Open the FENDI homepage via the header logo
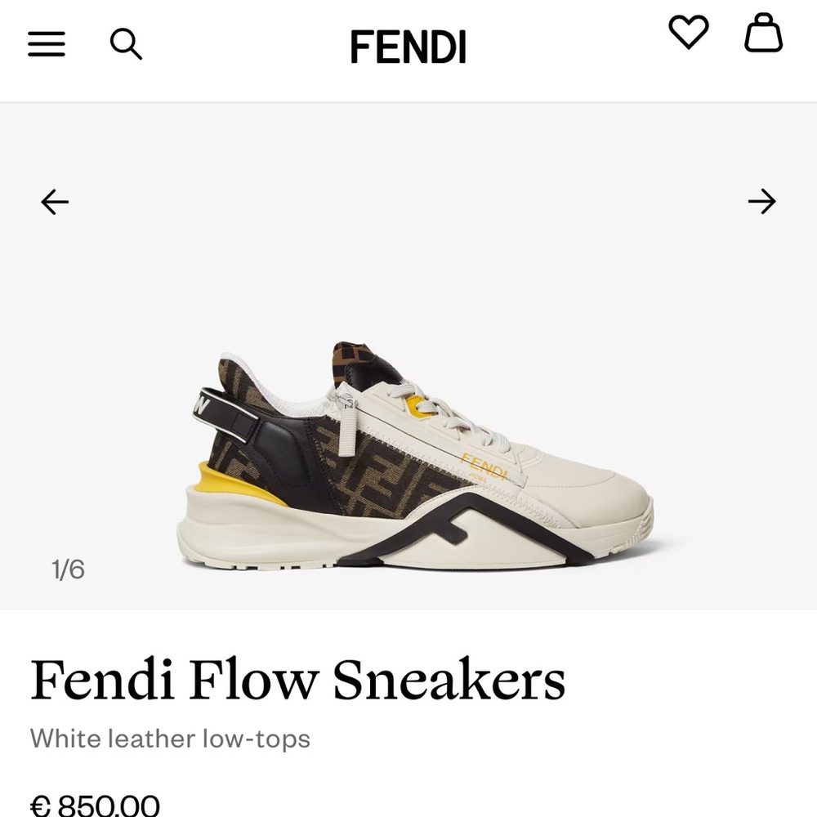The height and width of the screenshot is (817, 817). click(x=408, y=47)
